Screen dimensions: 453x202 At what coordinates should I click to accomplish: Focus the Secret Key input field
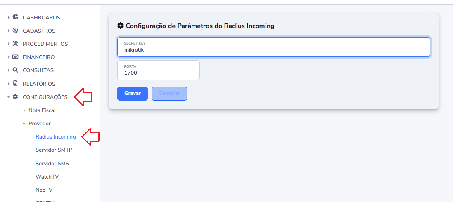pos(274,47)
